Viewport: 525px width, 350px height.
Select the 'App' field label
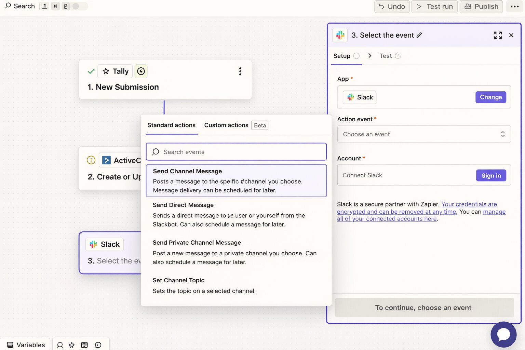point(343,79)
